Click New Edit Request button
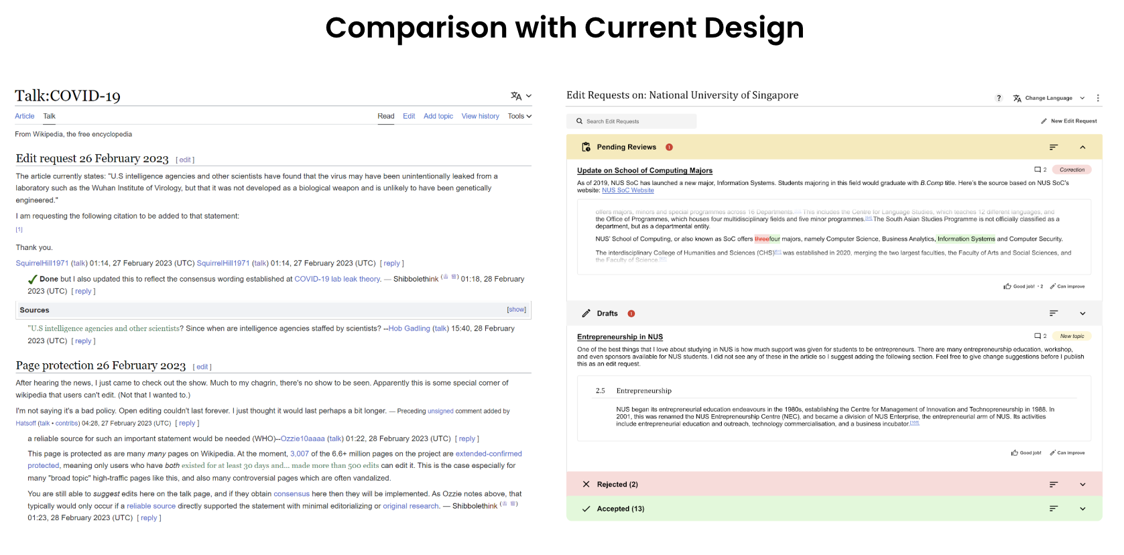 click(1069, 121)
